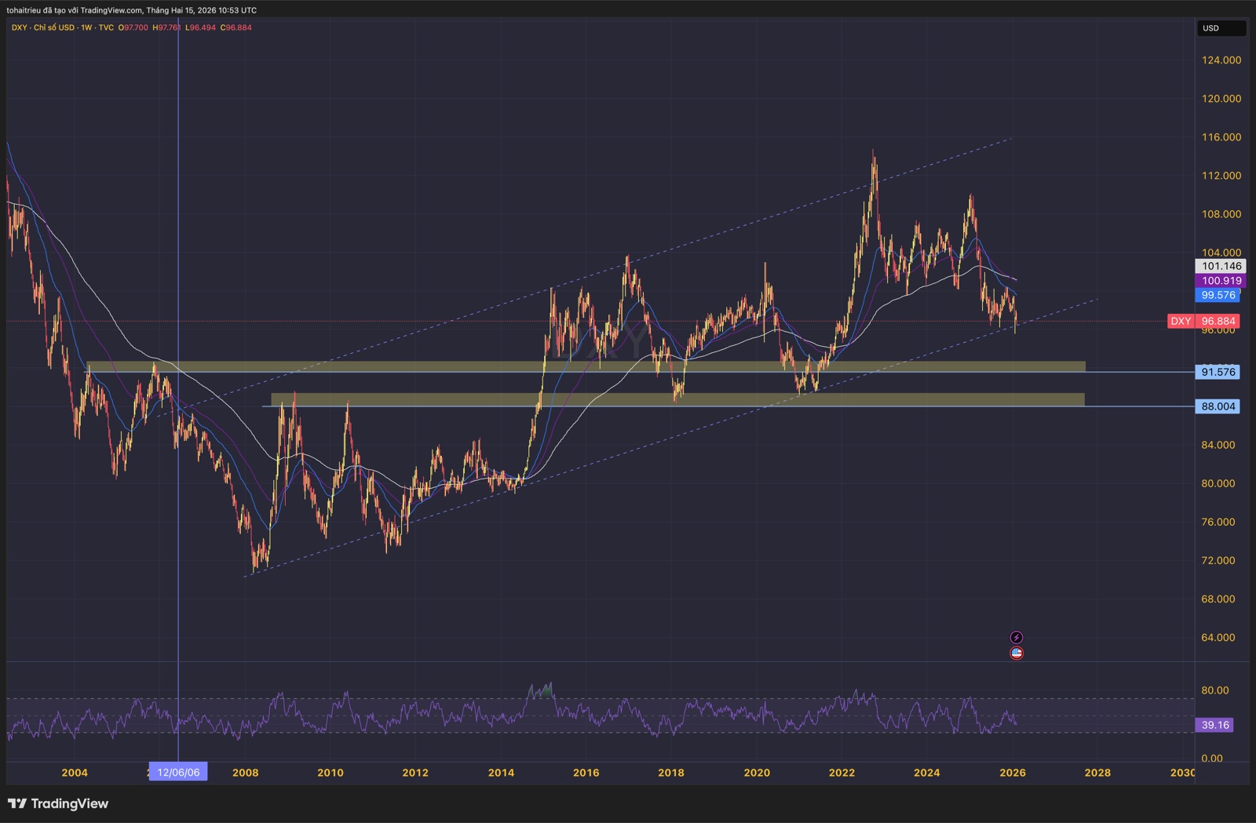This screenshot has height=823, width=1256.
Task: Click the US flag economic event icon
Action: click(x=1016, y=654)
